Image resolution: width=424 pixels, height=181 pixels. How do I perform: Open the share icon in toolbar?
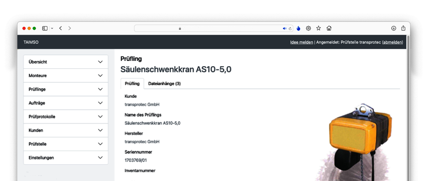tap(403, 28)
